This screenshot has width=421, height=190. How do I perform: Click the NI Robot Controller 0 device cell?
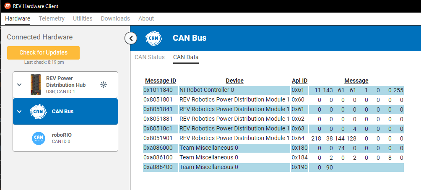234,90
